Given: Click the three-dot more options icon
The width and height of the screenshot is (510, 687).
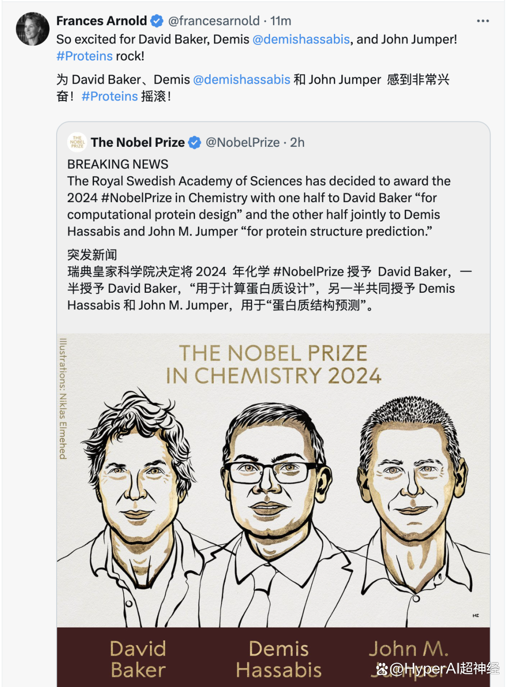Looking at the screenshot, I should 483,21.
